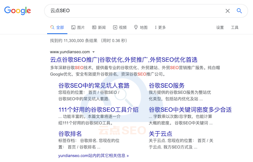The height and width of the screenshot is (162, 253).
Task: Select the 全部 tab
Action: 57,27
